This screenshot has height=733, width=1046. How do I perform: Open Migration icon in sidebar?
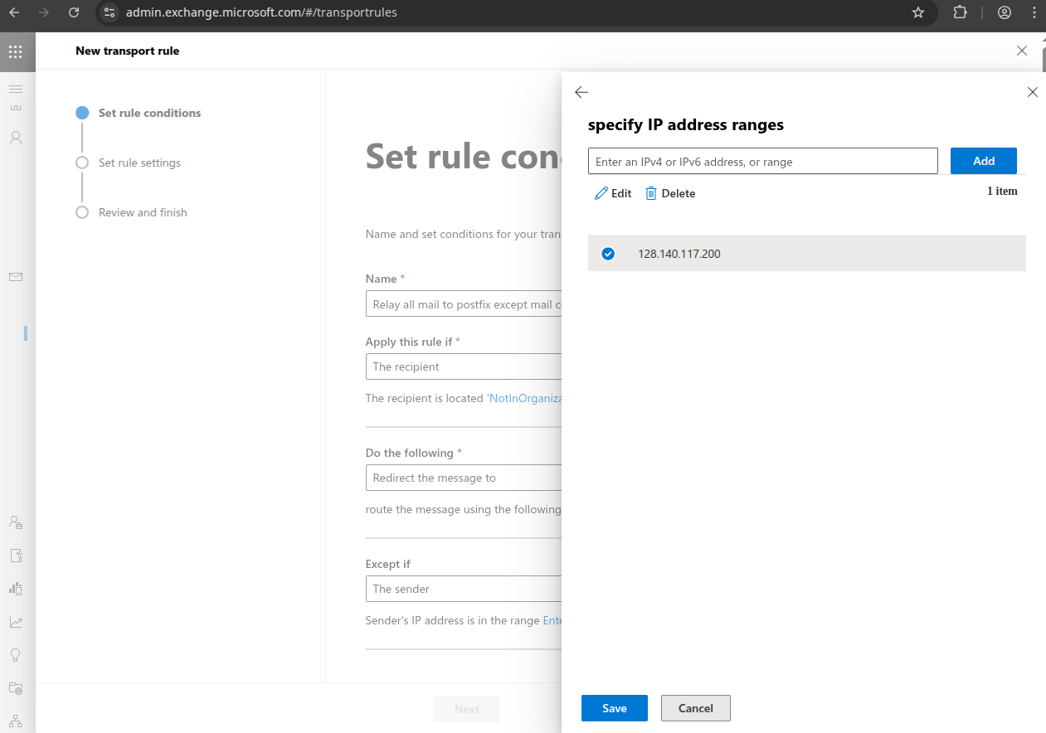pos(15,556)
